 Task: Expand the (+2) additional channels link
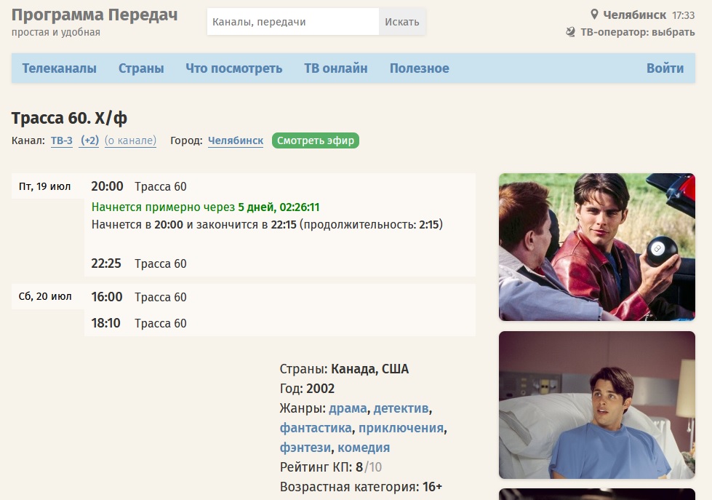tap(89, 140)
